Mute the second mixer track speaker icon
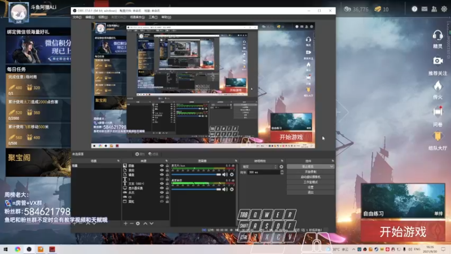This screenshot has width=451, height=254. [x=225, y=189]
